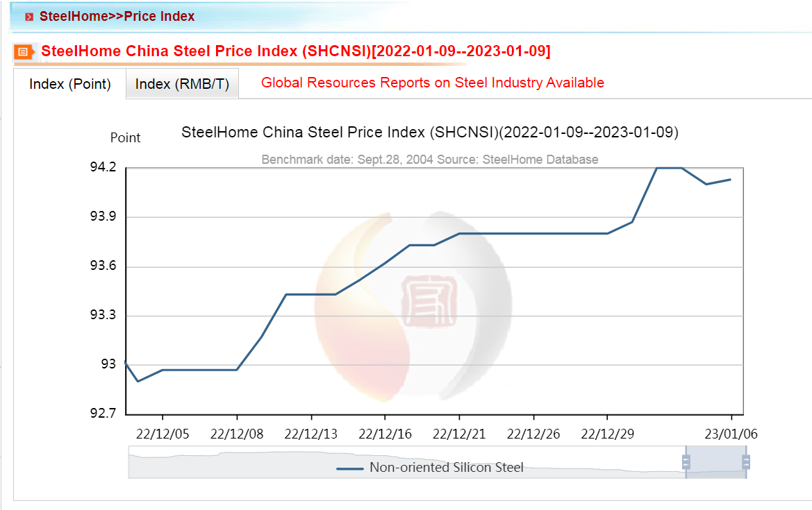812x510 pixels.
Task: Select the 22/12/16 axis label
Action: (385, 433)
